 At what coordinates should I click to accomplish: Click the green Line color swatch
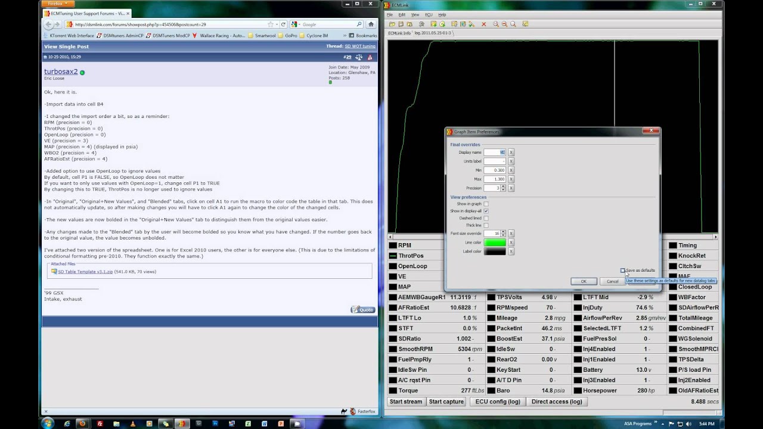(495, 243)
